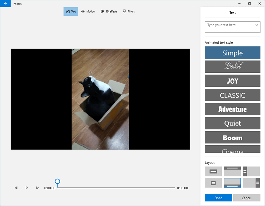Select the CLASSIC text style
The height and width of the screenshot is (206, 265).
[x=232, y=95]
